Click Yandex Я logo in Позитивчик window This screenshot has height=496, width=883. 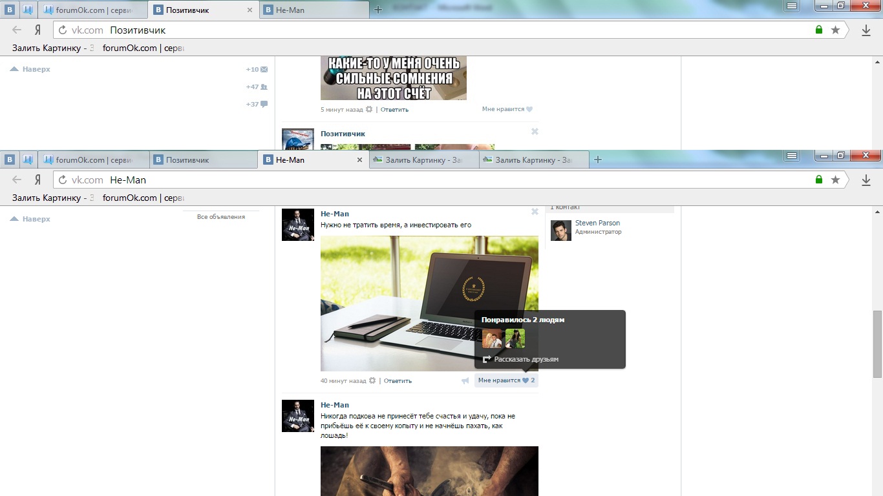(x=38, y=30)
